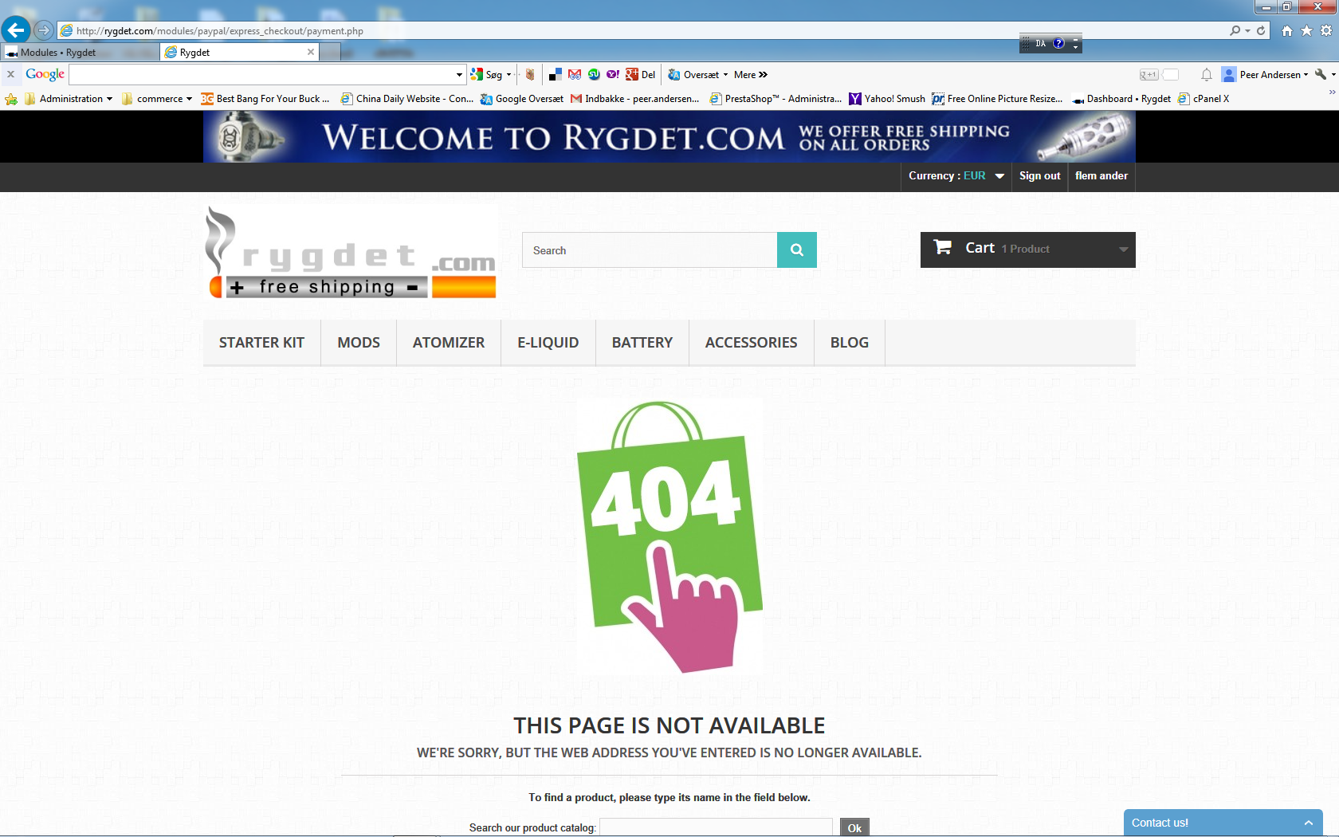Close the Google Toolbar with its X

pos(10,74)
